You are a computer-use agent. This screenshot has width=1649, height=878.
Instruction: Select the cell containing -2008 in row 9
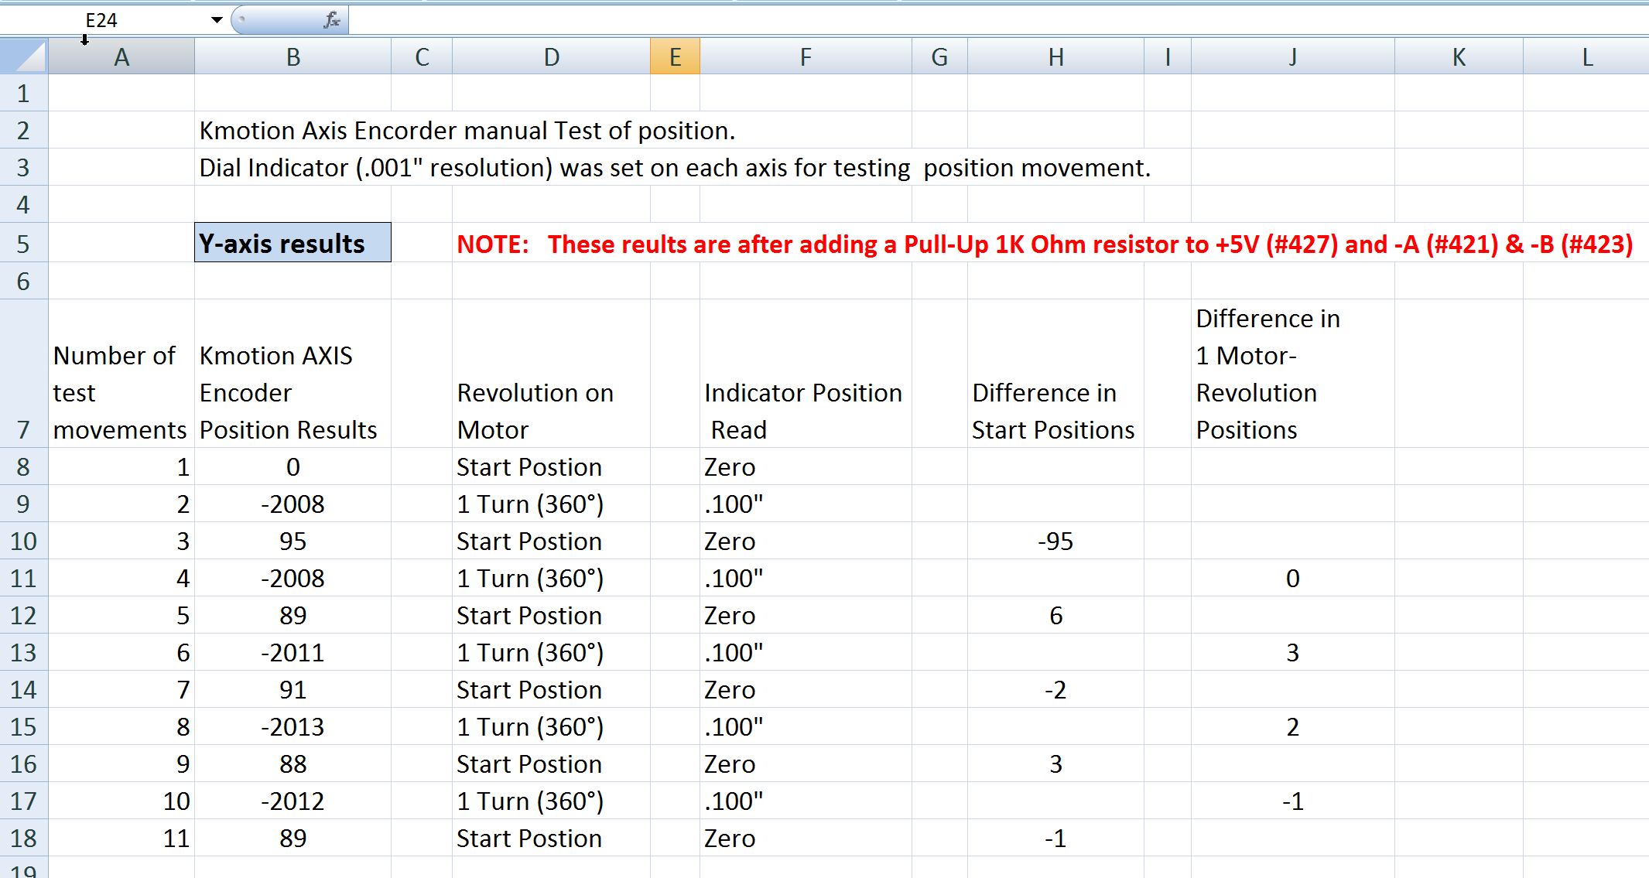[x=293, y=504]
